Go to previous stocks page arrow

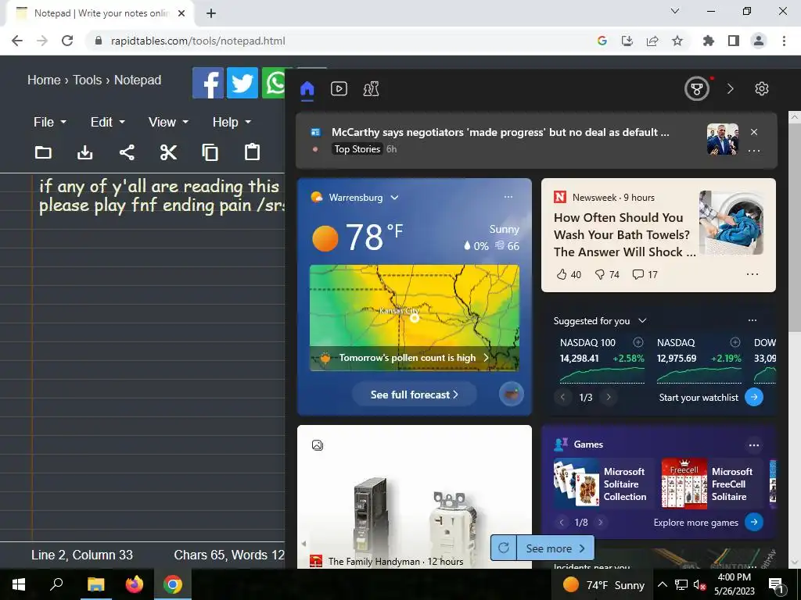tap(563, 397)
